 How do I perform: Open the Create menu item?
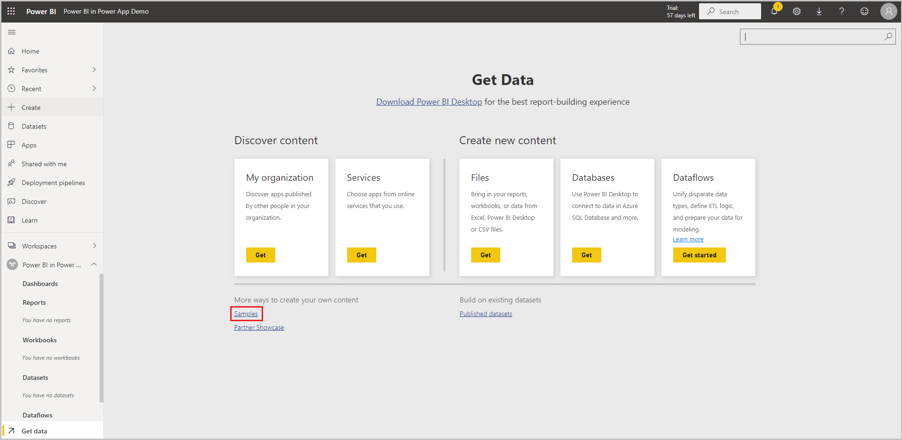[31, 107]
